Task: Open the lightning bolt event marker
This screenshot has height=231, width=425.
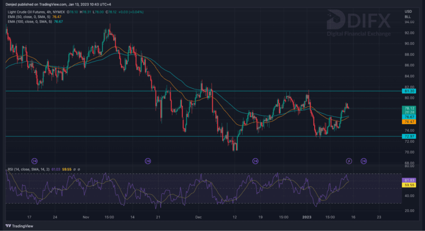Action: (349, 161)
